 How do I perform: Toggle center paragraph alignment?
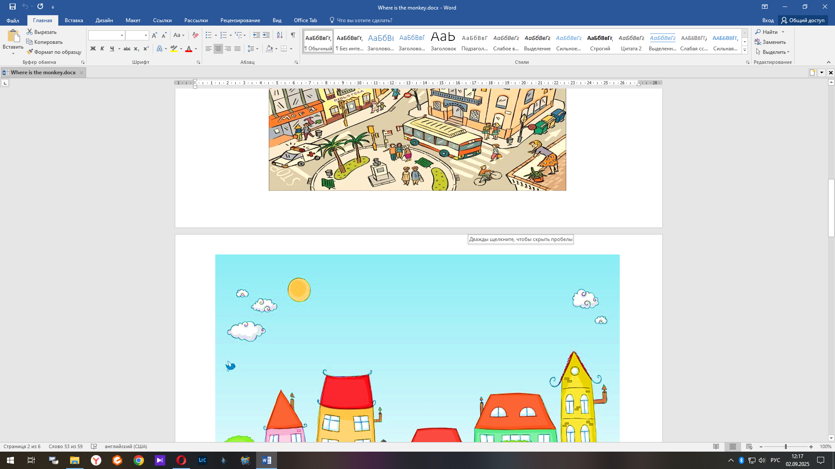218,49
